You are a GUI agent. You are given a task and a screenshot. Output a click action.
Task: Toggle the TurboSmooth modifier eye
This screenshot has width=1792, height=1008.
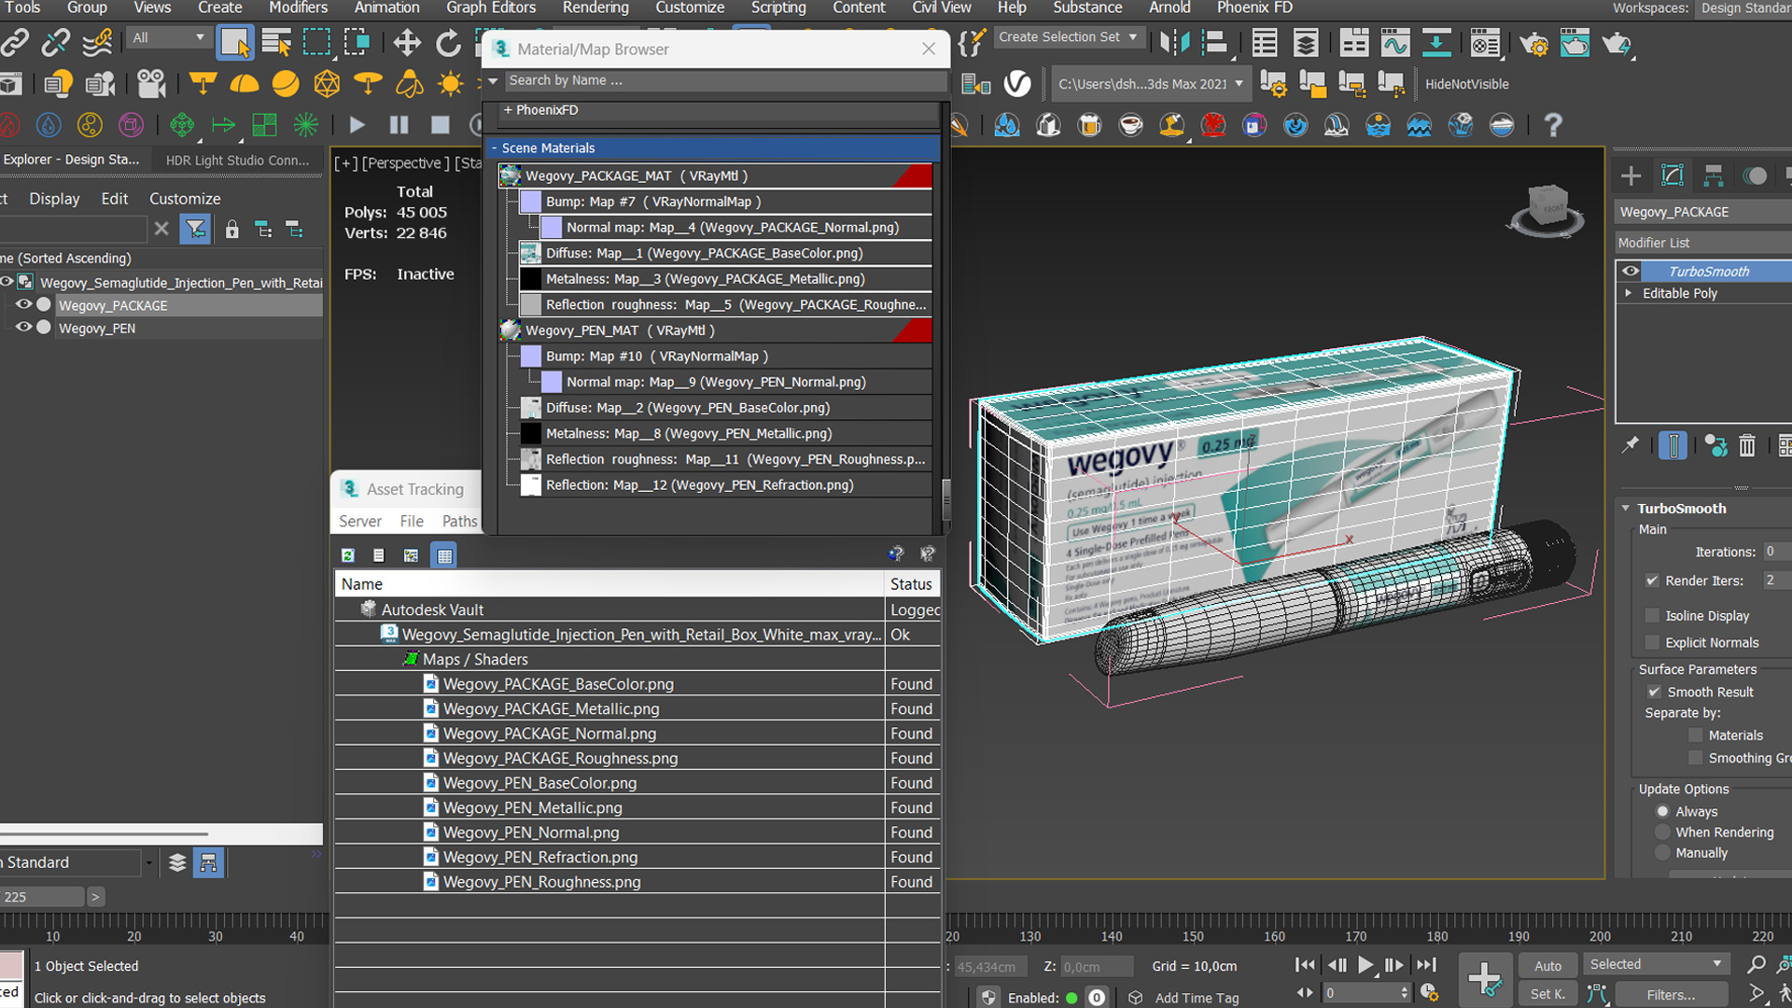pos(1631,272)
